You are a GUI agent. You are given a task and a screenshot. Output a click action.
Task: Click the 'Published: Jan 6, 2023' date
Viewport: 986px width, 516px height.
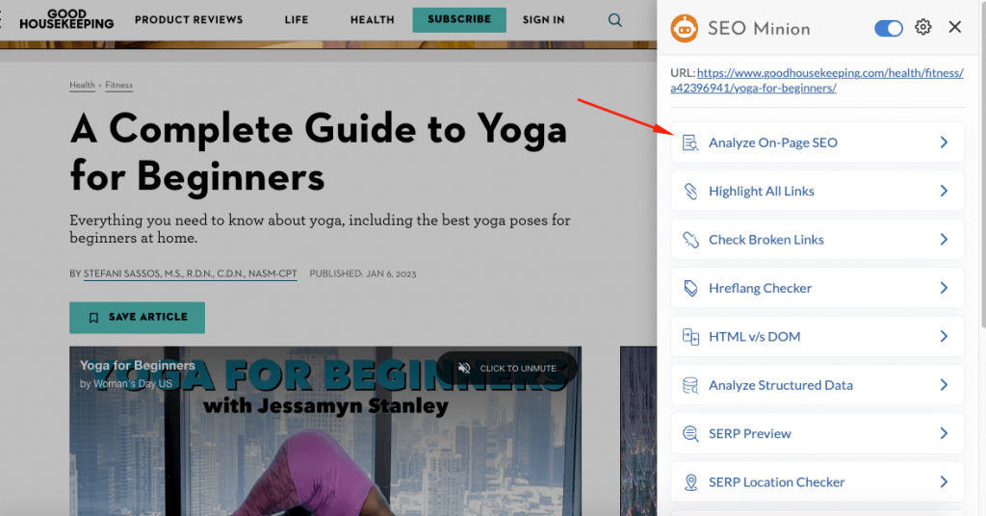pos(363,274)
